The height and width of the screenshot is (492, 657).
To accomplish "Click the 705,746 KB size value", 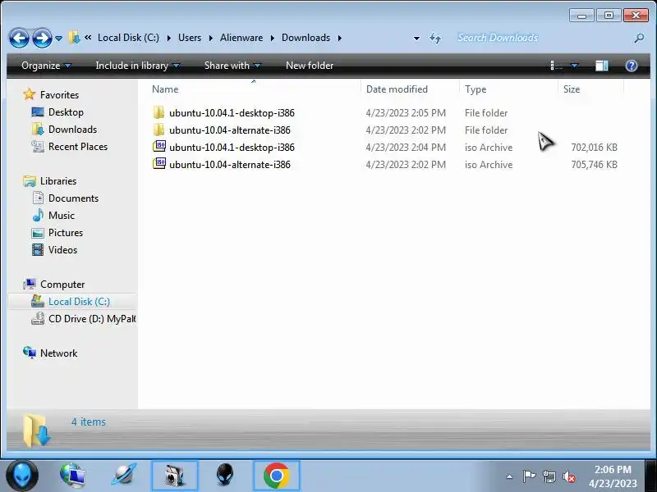I will tap(594, 165).
